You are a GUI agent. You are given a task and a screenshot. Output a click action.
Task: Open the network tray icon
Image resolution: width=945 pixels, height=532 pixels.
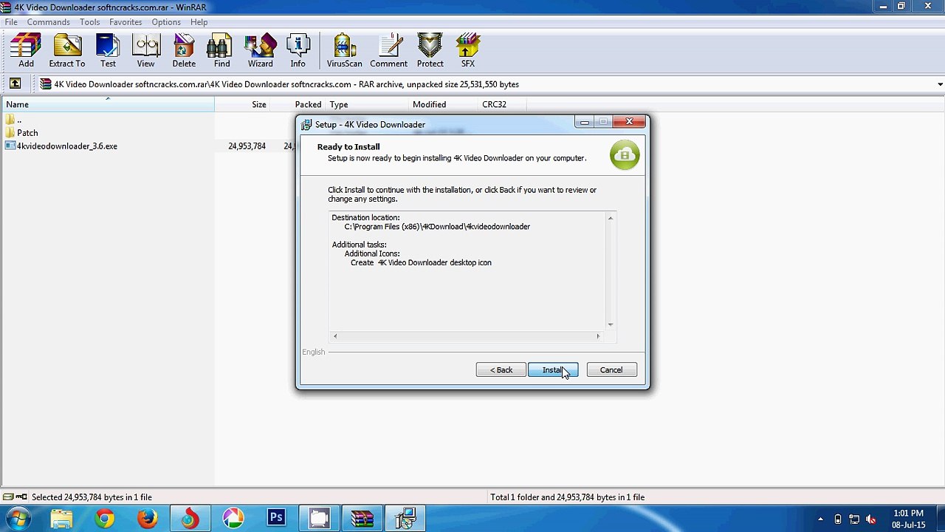pos(855,519)
